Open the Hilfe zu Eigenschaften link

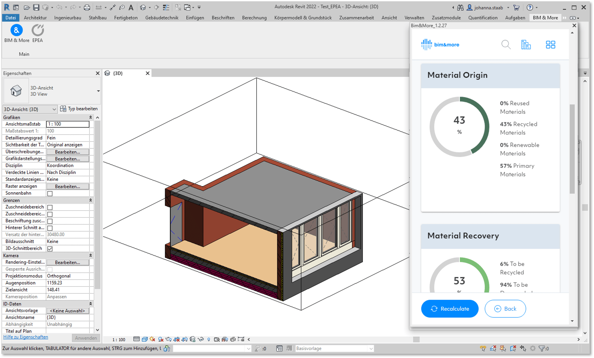26,337
